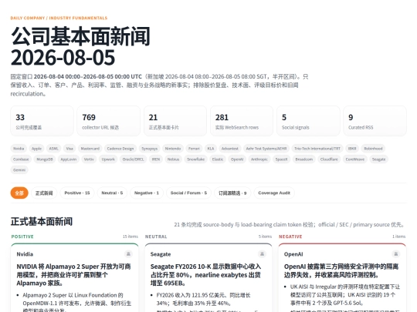Select the Coinbase company tag
Screen dimensions: 417x312
[x=21, y=159]
